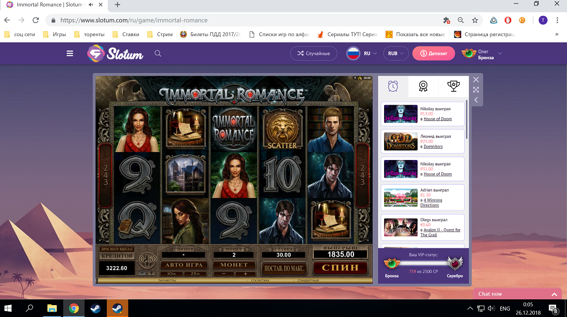Open the Windows Start menu
This screenshot has width=567, height=317.
pos(7,308)
